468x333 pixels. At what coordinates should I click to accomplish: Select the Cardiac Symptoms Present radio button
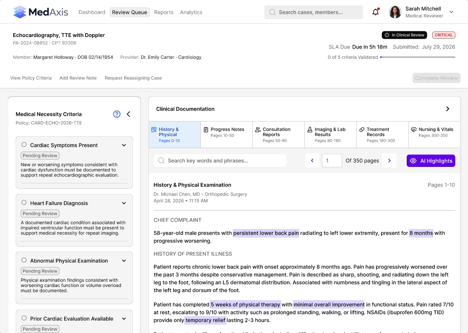[24, 144]
